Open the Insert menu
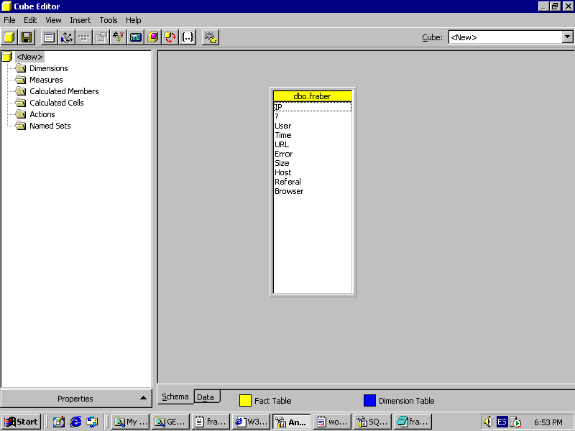Screen dimensions: 575x431 [80, 20]
